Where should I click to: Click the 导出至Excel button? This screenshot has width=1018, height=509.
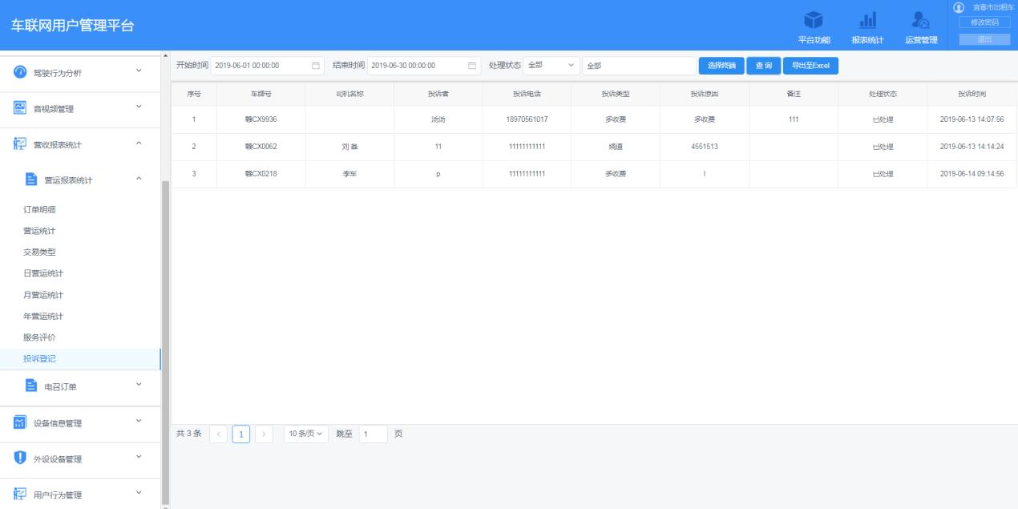click(810, 66)
